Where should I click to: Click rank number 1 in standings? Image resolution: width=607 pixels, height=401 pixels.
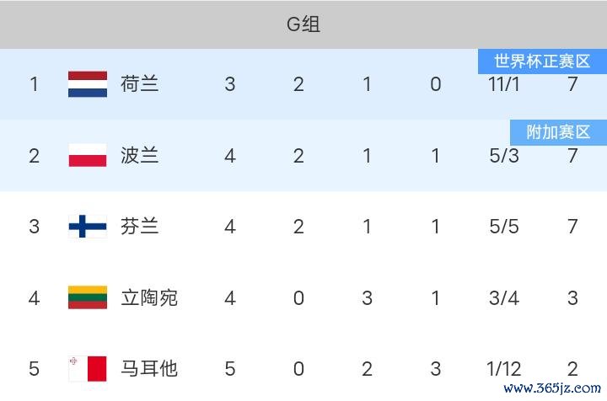pos(34,84)
